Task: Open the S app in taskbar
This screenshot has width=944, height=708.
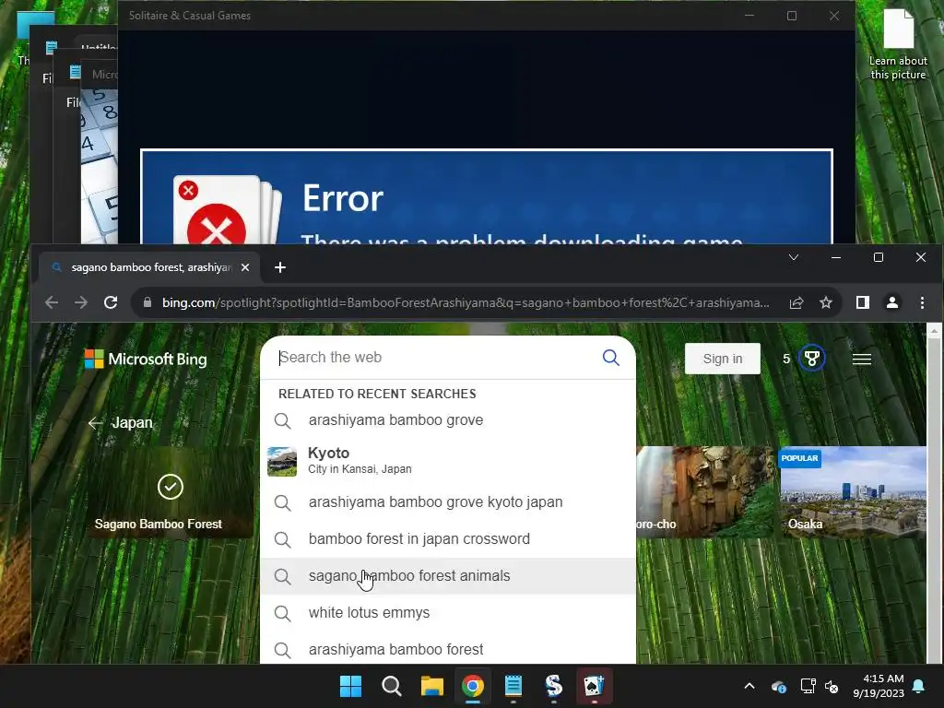Action: pyautogui.click(x=553, y=686)
